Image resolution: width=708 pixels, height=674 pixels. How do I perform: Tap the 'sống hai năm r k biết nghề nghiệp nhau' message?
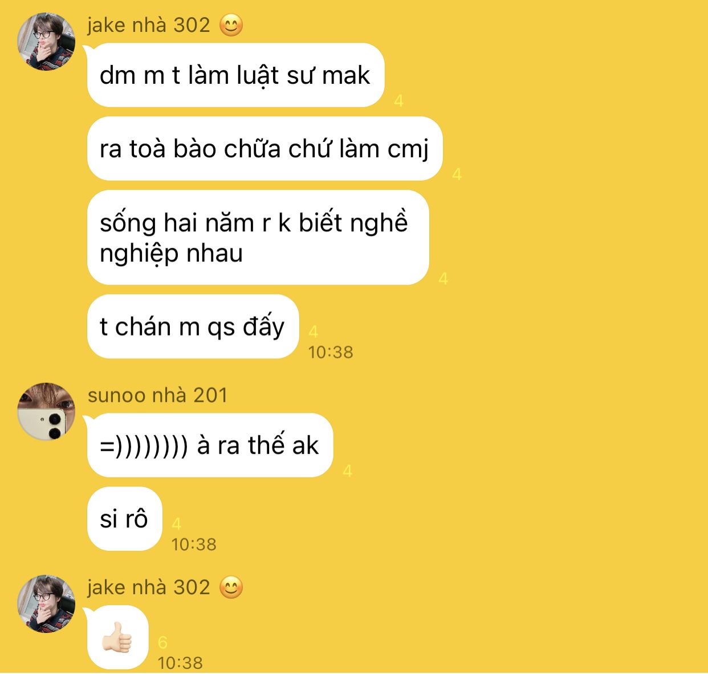[258, 238]
